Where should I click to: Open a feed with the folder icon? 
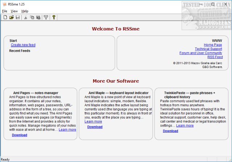(x=12, y=17)
